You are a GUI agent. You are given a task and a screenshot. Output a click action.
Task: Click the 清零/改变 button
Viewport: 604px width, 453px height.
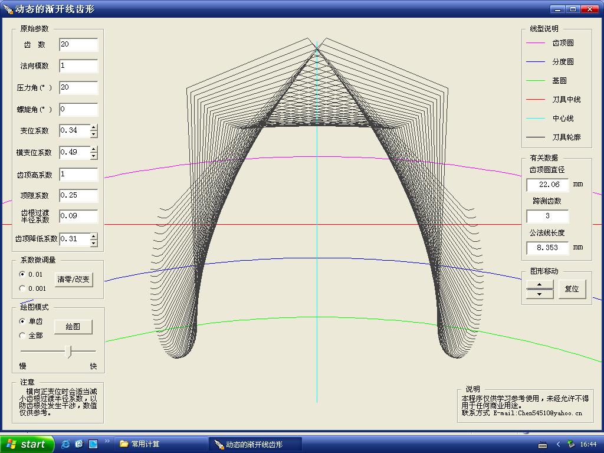73,279
